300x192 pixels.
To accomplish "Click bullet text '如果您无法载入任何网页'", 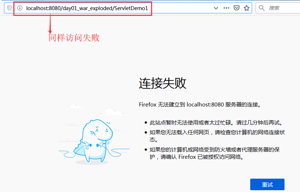I will point(180,132).
